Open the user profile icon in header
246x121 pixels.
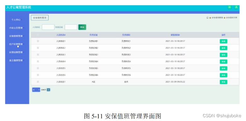coord(236,7)
